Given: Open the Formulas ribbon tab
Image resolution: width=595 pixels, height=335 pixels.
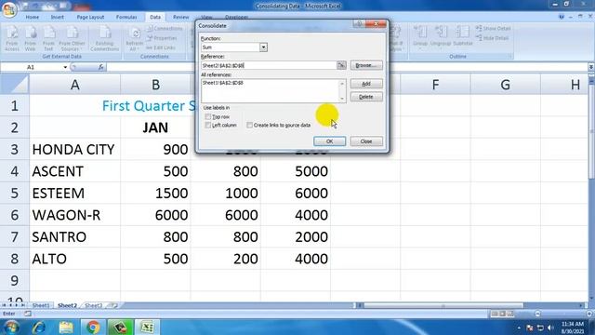Looking at the screenshot, I should point(126,17).
